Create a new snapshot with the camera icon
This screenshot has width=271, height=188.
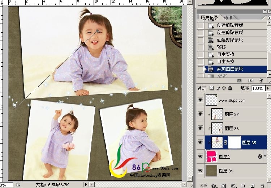point(251,80)
